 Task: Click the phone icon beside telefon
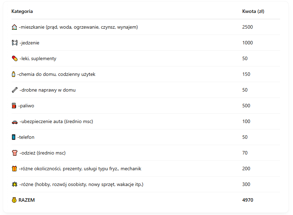14,137
